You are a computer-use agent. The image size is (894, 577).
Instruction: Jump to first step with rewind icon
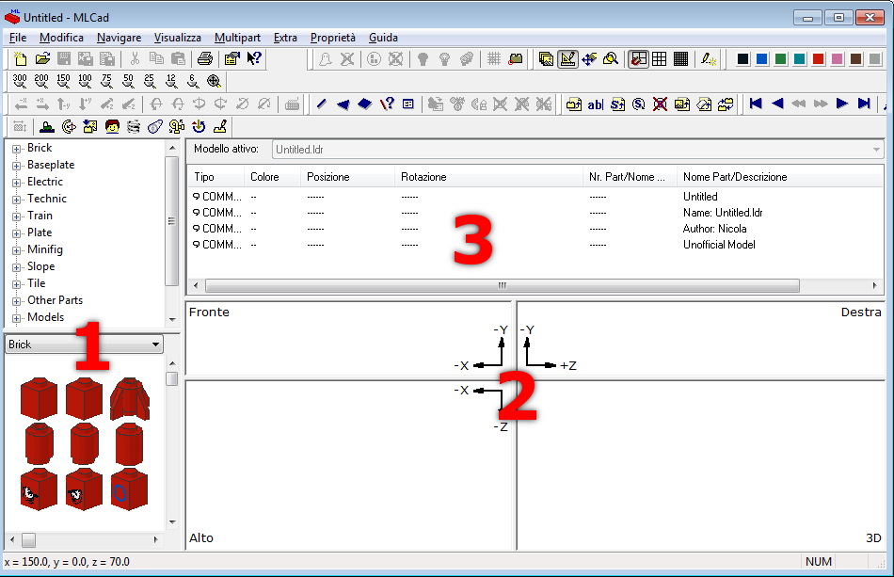755,104
